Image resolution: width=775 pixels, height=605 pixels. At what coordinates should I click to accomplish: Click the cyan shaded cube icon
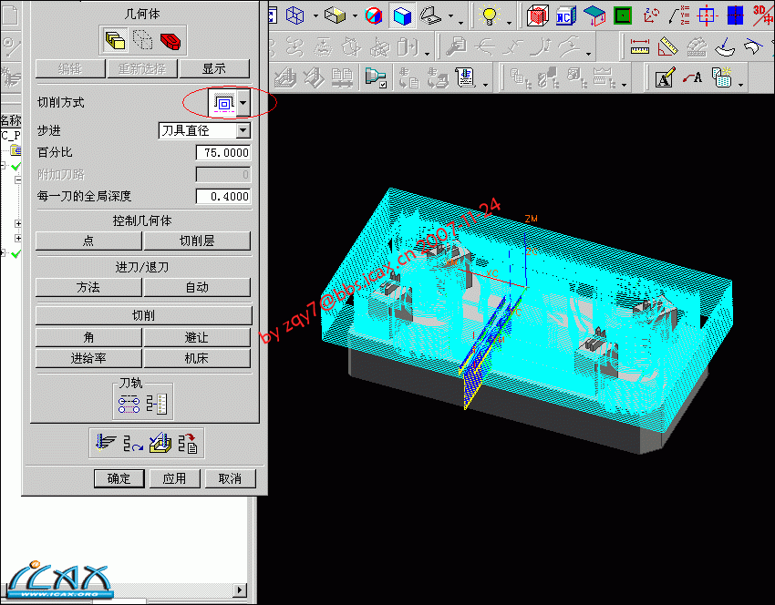click(402, 15)
